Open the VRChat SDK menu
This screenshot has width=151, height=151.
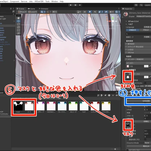(39, 1)
